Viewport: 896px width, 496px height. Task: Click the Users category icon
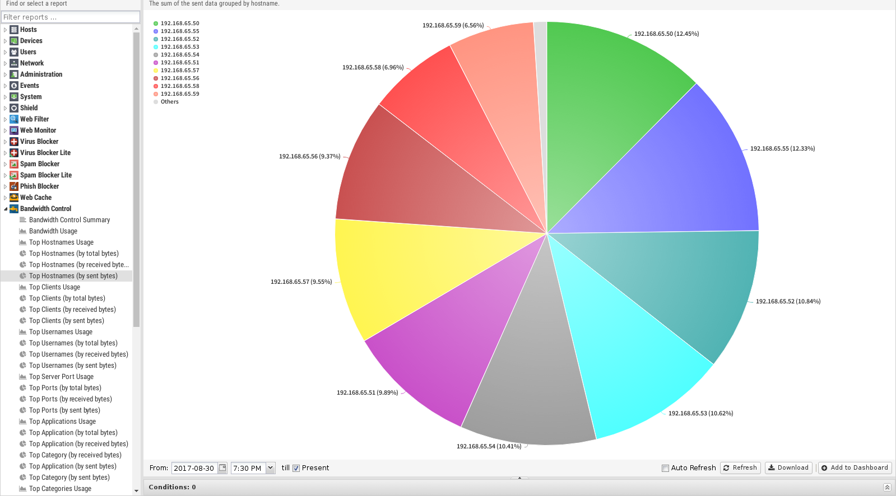(x=14, y=52)
